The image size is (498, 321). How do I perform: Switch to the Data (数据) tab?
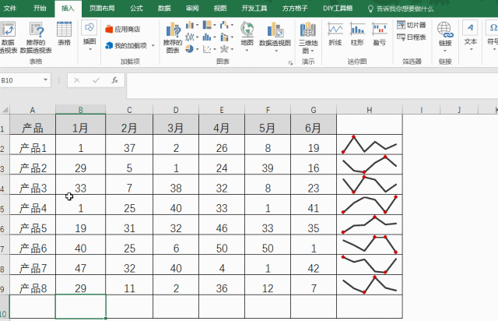tap(164, 9)
